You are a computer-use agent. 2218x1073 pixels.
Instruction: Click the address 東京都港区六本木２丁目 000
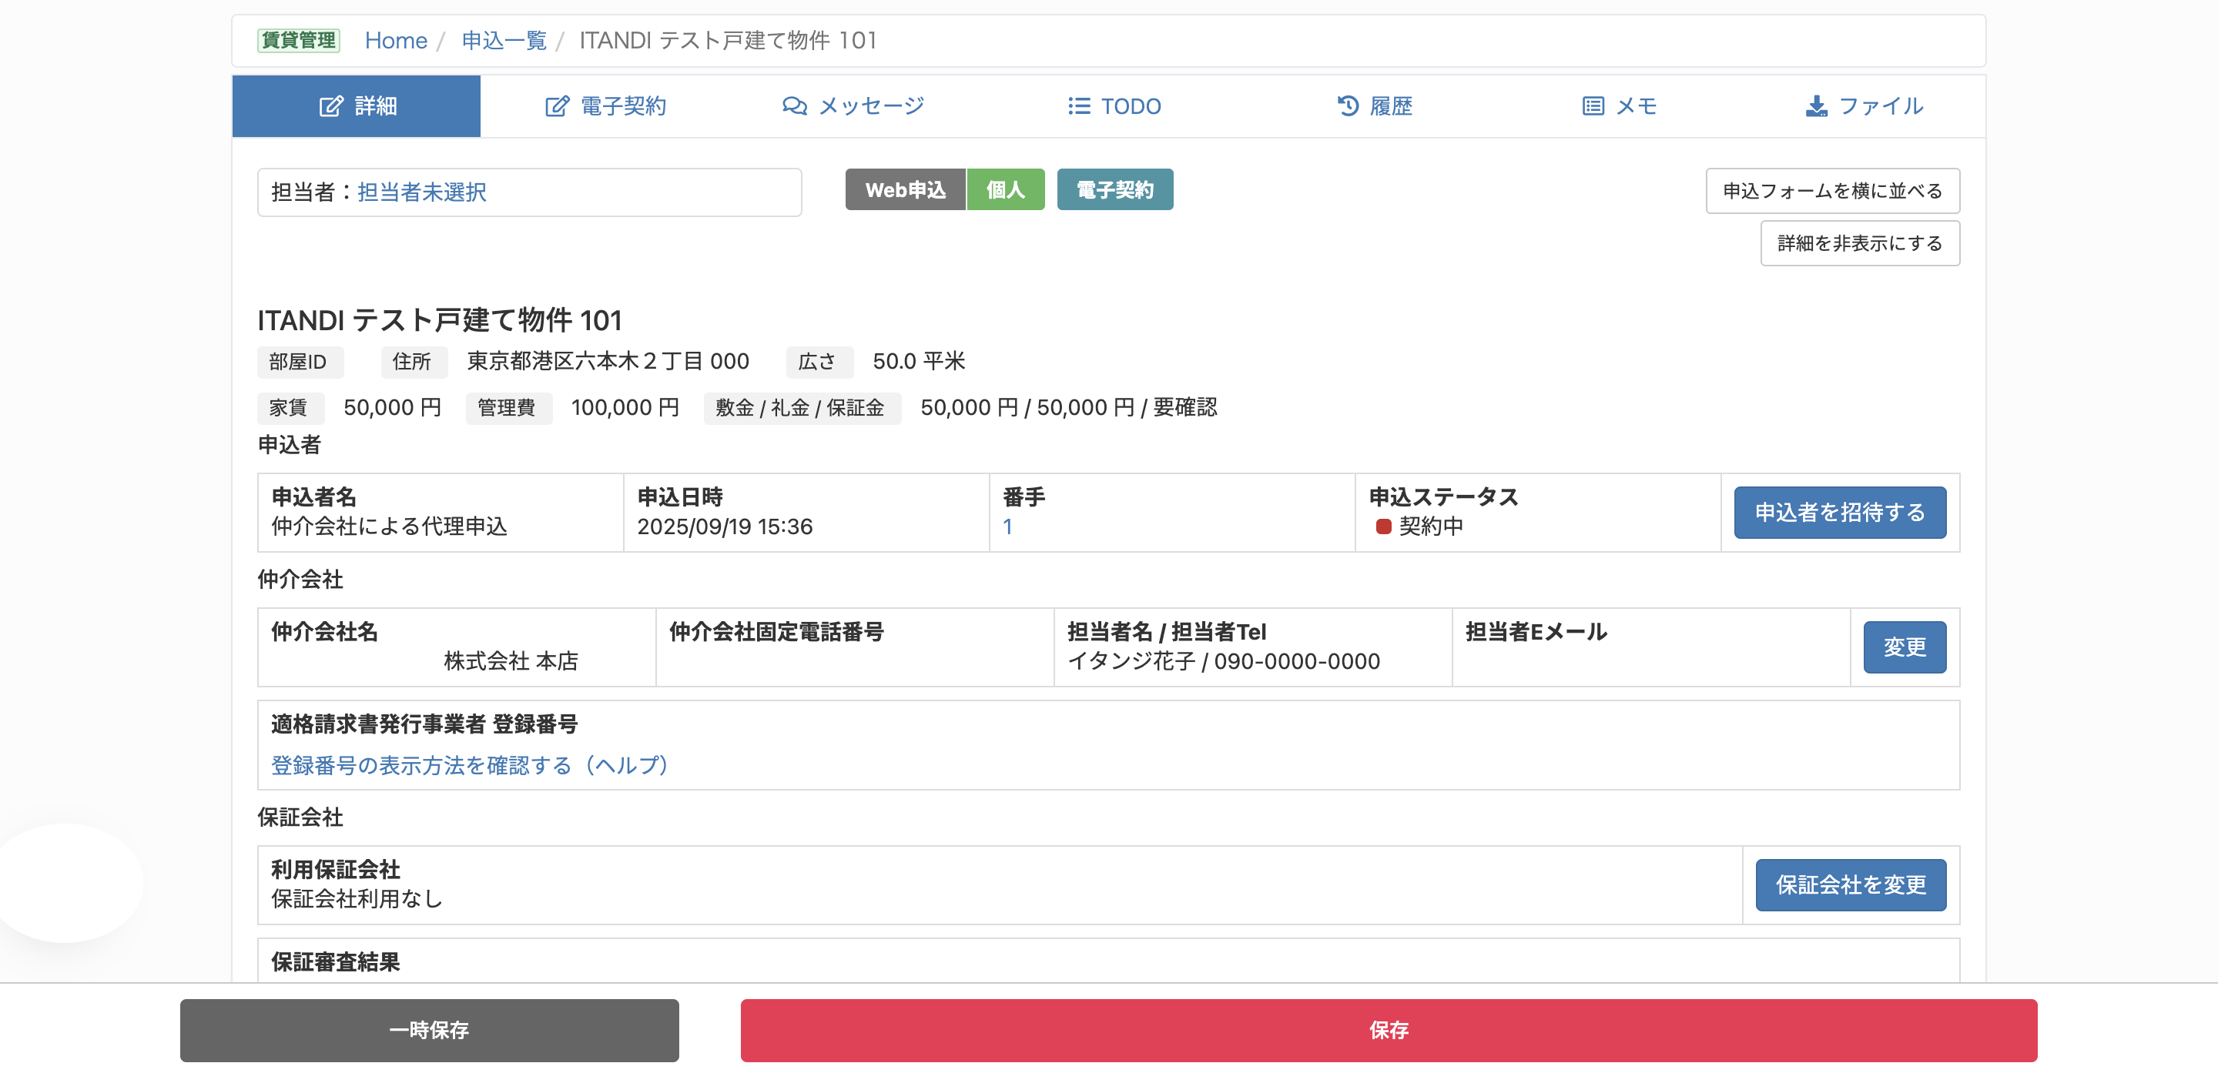[x=608, y=360]
